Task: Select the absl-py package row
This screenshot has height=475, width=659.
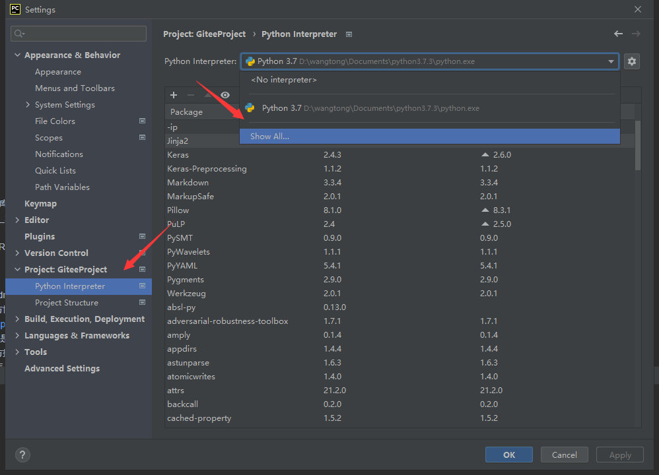Action: coord(399,307)
